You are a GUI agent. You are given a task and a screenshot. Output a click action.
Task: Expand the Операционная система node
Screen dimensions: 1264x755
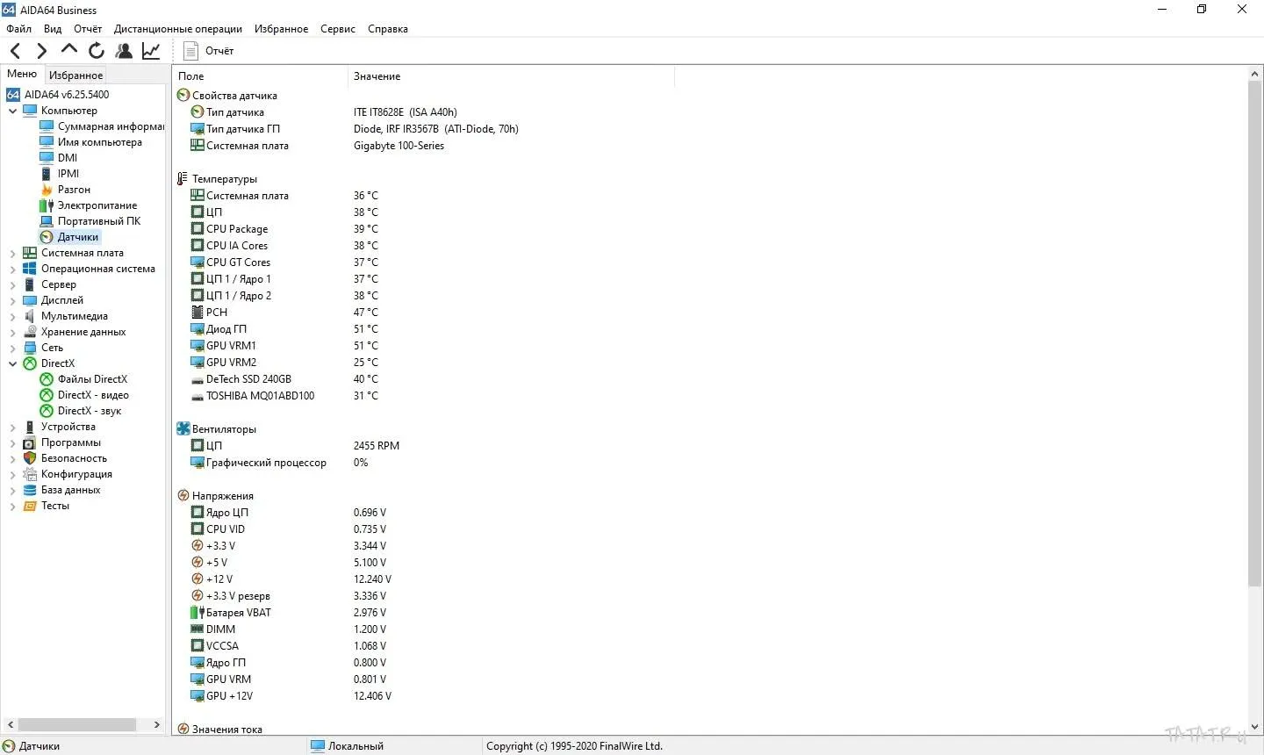click(x=12, y=269)
